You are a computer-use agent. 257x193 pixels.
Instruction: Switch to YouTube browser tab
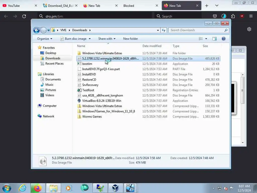click(18, 6)
